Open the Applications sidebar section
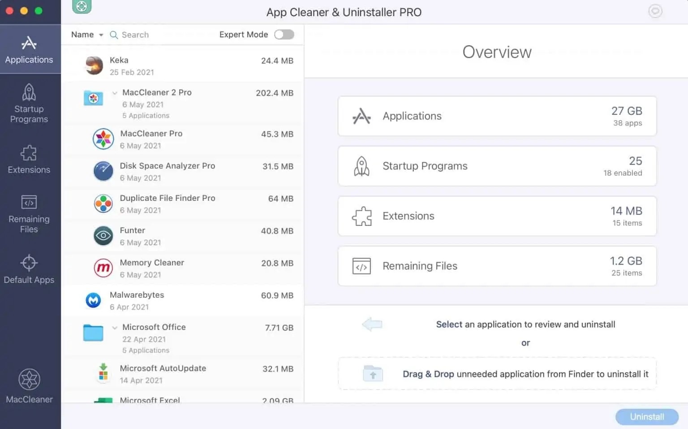Image resolution: width=688 pixels, height=429 pixels. pyautogui.click(x=29, y=49)
